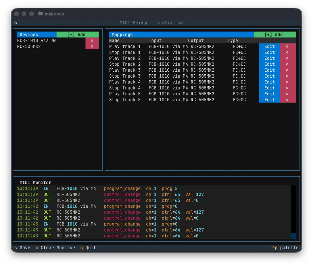Remove the Play Track 3 mapping
Viewport: 313px width, 266px height.
tap(288, 70)
